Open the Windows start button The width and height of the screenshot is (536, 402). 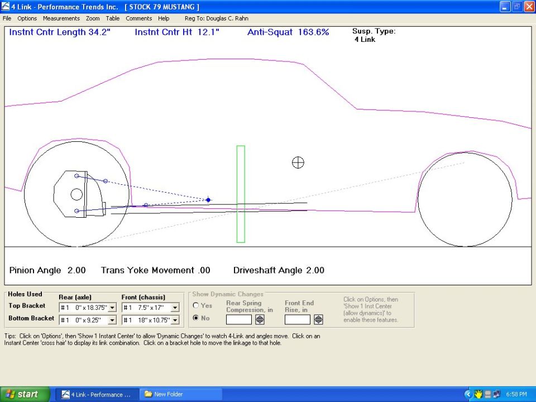pos(25,394)
